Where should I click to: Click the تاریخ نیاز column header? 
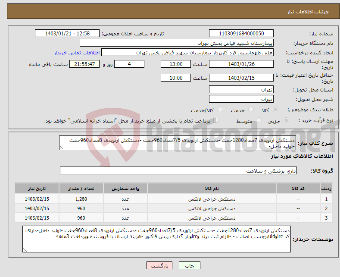pos(37,189)
